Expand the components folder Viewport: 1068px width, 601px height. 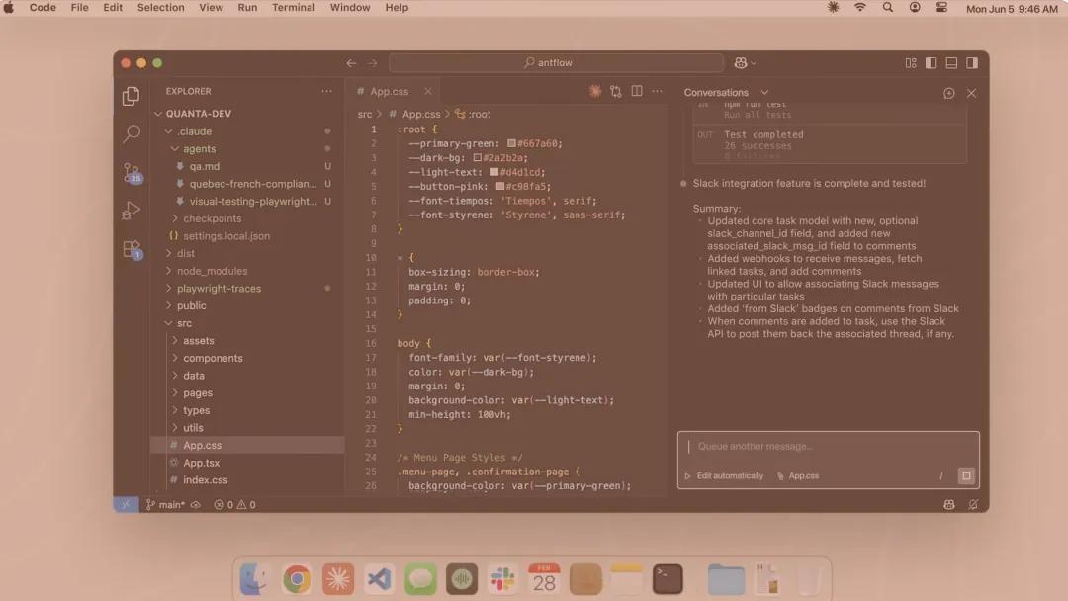click(x=212, y=358)
